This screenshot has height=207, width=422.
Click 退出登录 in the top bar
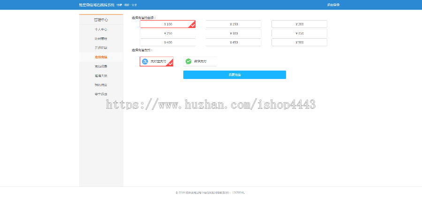[333, 5]
